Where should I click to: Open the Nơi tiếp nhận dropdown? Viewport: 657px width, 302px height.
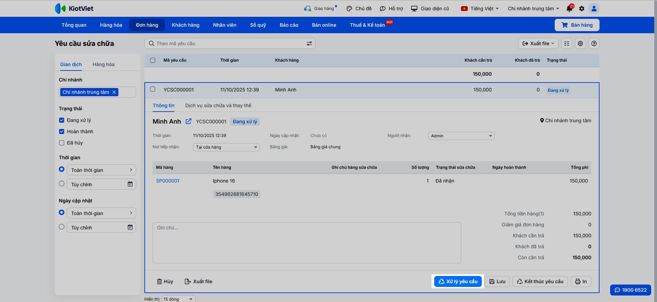coord(226,147)
